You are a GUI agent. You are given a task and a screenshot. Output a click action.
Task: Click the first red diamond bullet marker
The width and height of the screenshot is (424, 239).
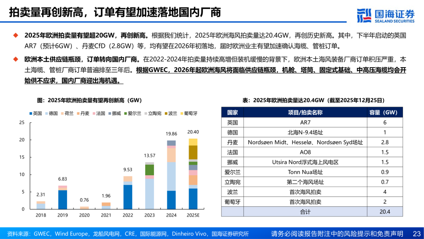click(x=16, y=35)
